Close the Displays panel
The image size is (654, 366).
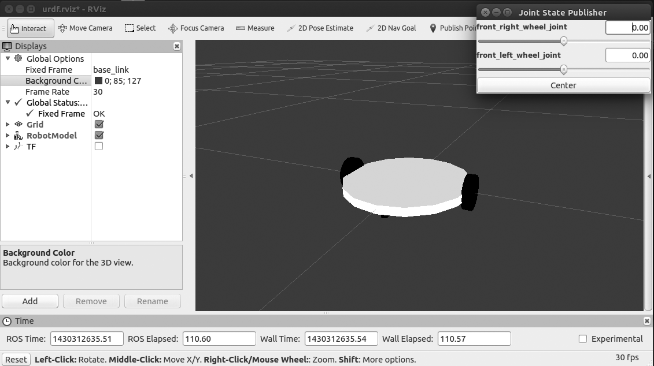point(176,46)
